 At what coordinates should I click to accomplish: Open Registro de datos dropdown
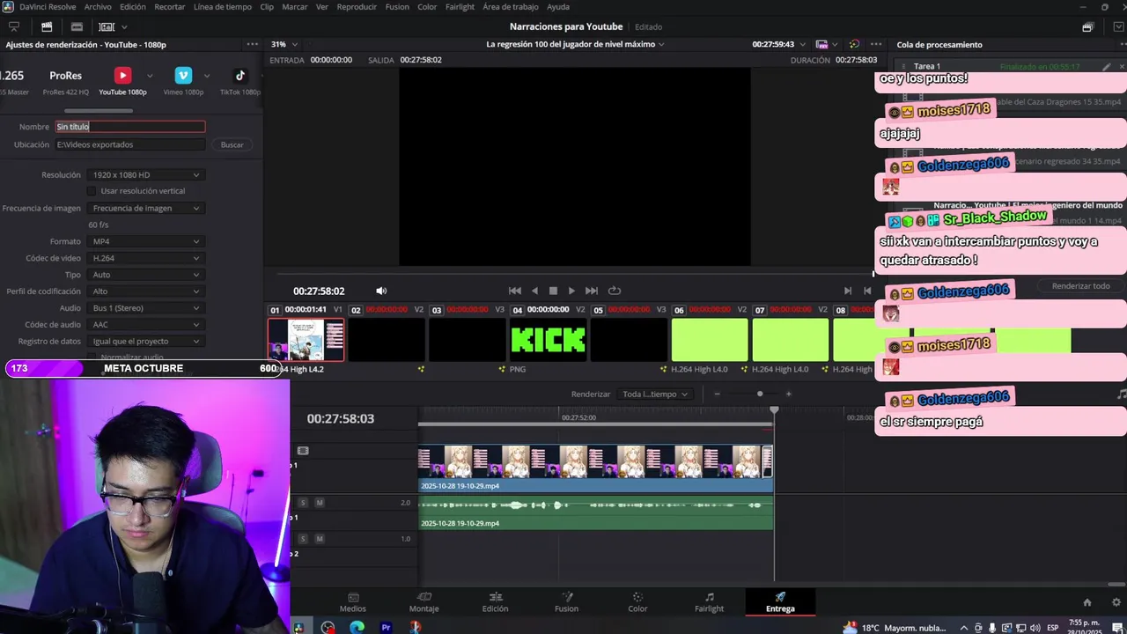[x=146, y=342]
